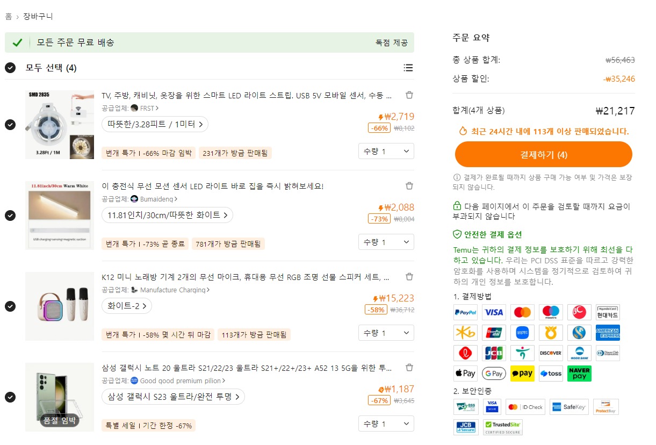Uncheck the motion sensor LED light checkbox
The height and width of the screenshot is (445, 656).
tap(10, 216)
